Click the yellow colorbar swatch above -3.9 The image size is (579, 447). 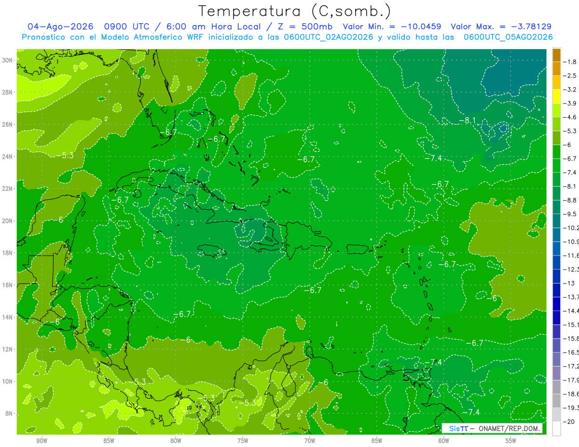click(x=557, y=96)
